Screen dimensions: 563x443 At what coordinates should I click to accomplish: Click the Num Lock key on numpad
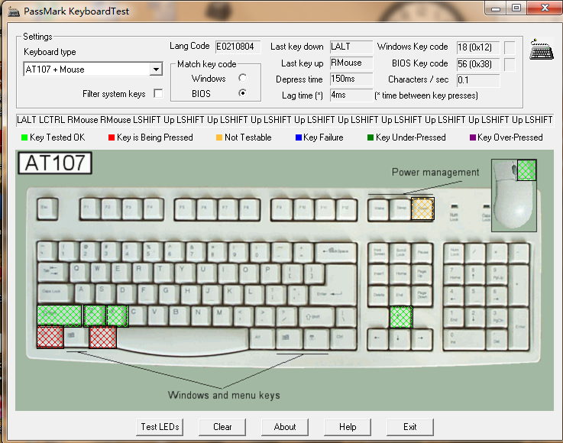455,253
